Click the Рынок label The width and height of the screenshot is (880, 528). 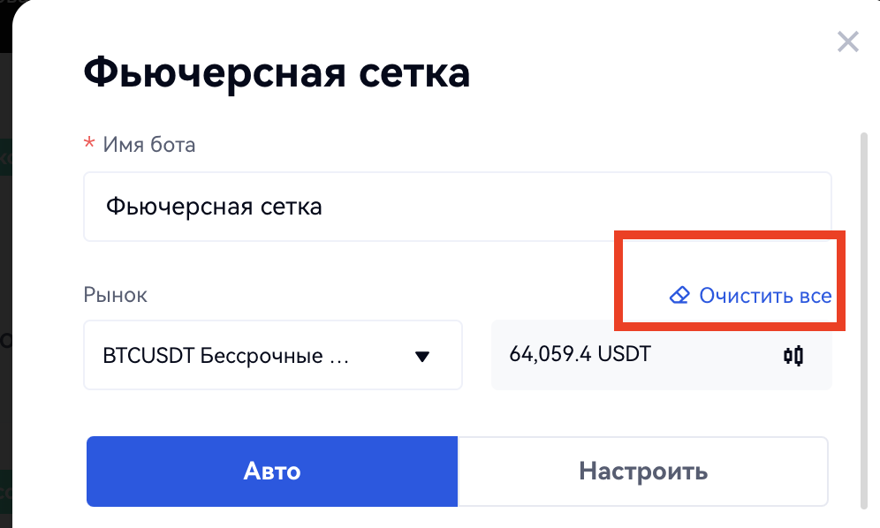coord(115,295)
